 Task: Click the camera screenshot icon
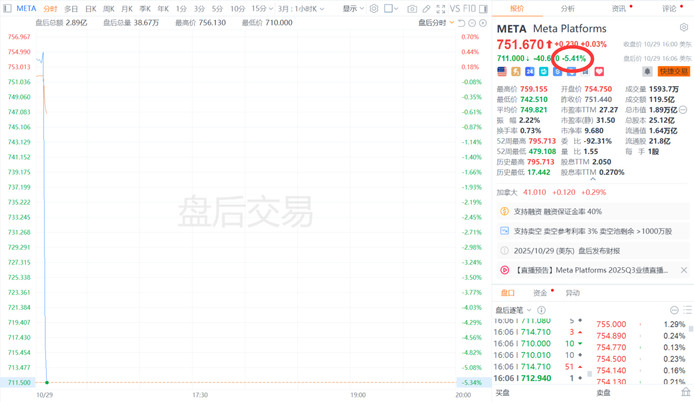(412, 9)
